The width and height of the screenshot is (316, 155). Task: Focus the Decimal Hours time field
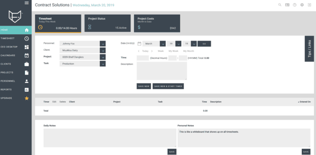143,58
